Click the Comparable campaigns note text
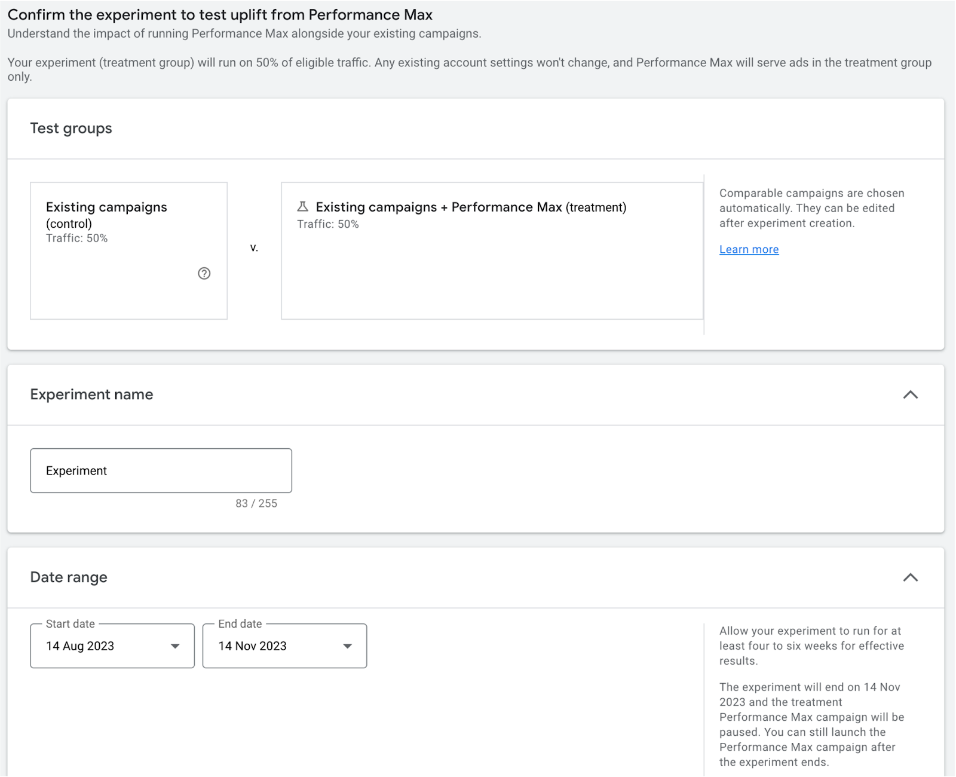The image size is (956, 777). 811,208
